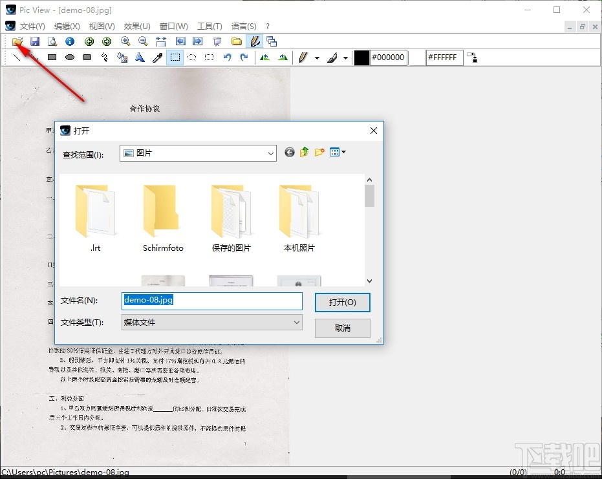Open the view mode dropdown arrow
The width and height of the screenshot is (602, 479).
click(343, 152)
